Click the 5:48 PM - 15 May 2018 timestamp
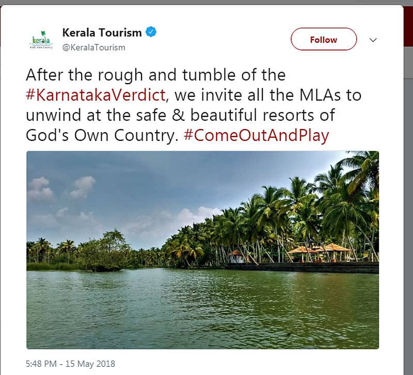 [x=70, y=364]
